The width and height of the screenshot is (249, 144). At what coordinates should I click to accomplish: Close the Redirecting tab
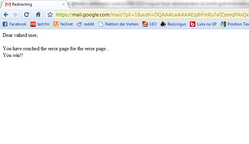point(63,4)
